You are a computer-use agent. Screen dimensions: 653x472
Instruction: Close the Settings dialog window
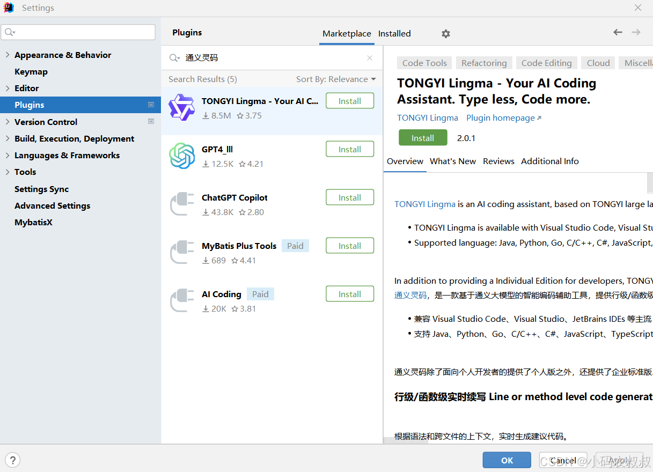(638, 8)
